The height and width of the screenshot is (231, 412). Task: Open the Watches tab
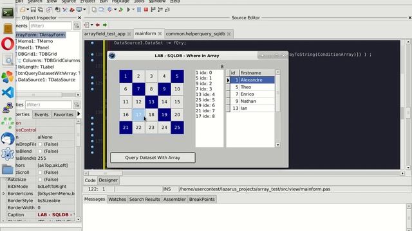[117, 200]
